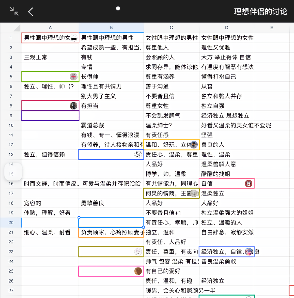294x298 pixels.
Task: Select column E header
Action: pos(272,28)
